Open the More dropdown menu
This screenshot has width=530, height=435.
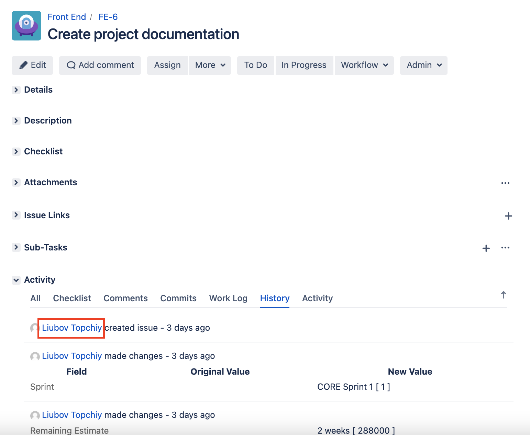pos(210,65)
